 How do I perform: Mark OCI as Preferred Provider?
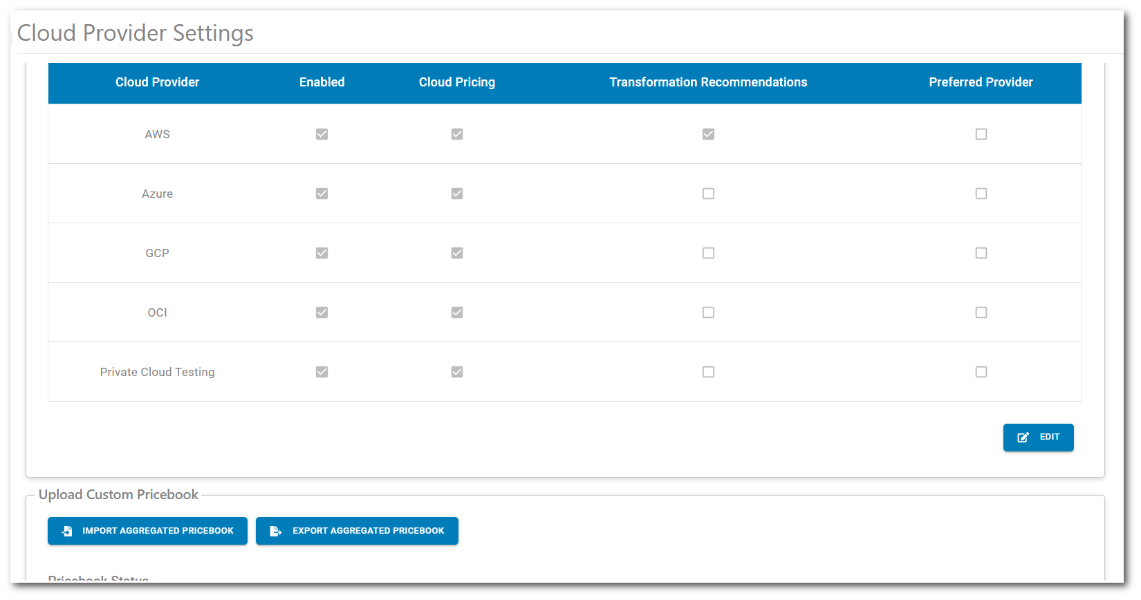click(981, 312)
